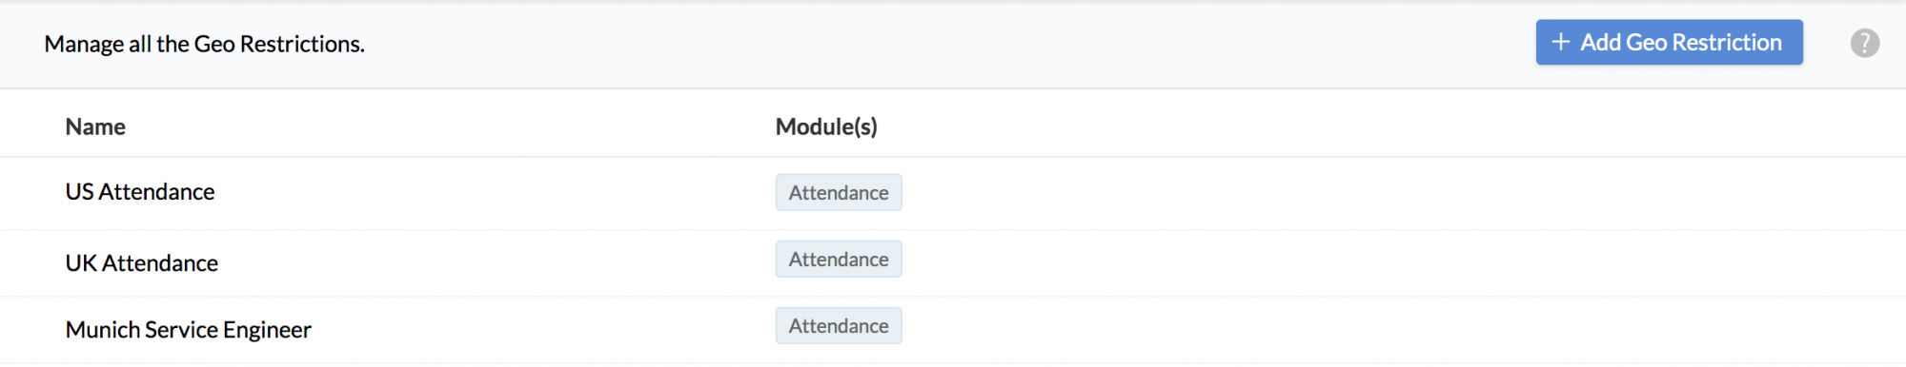The height and width of the screenshot is (367, 1906).
Task: Select Attendance tag in US Attendance row
Action: pyautogui.click(x=839, y=192)
